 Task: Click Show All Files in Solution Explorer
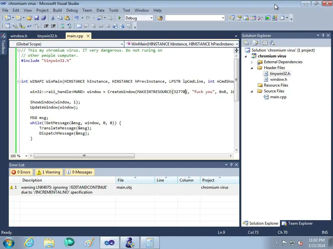tap(256, 43)
